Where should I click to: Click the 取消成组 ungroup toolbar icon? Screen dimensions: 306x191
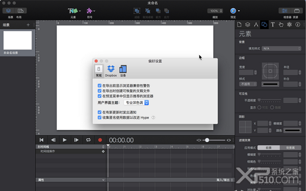(148, 11)
